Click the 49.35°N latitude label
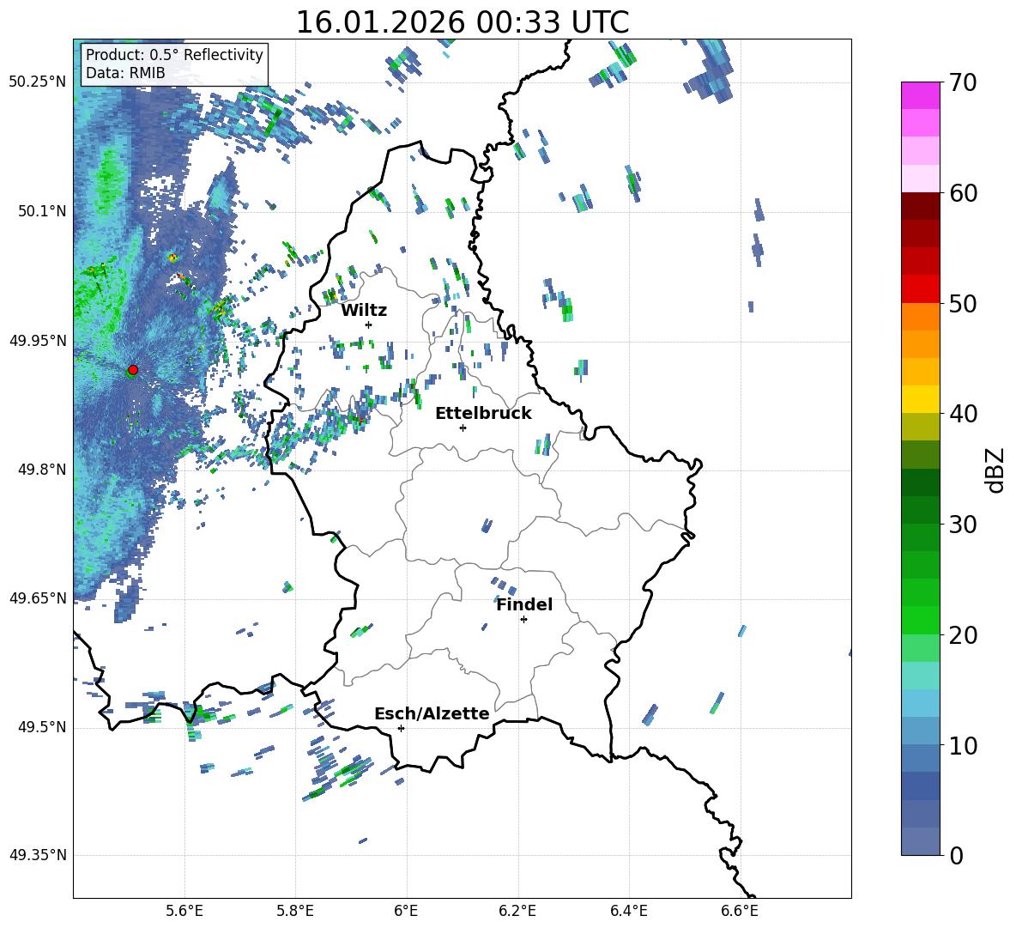 click(38, 855)
